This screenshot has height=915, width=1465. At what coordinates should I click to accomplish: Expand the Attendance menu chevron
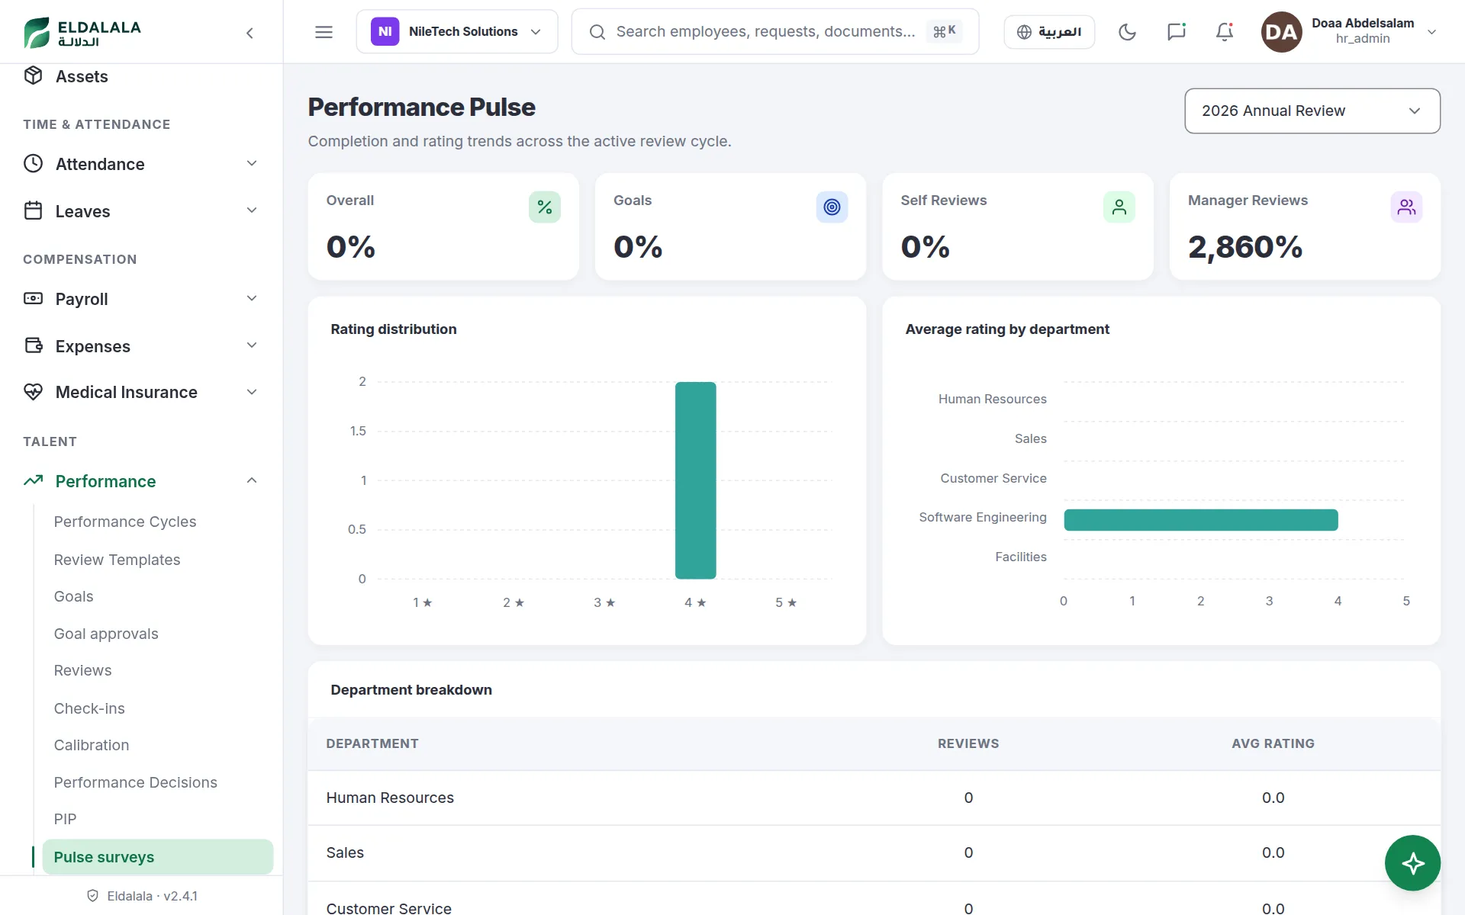point(252,163)
